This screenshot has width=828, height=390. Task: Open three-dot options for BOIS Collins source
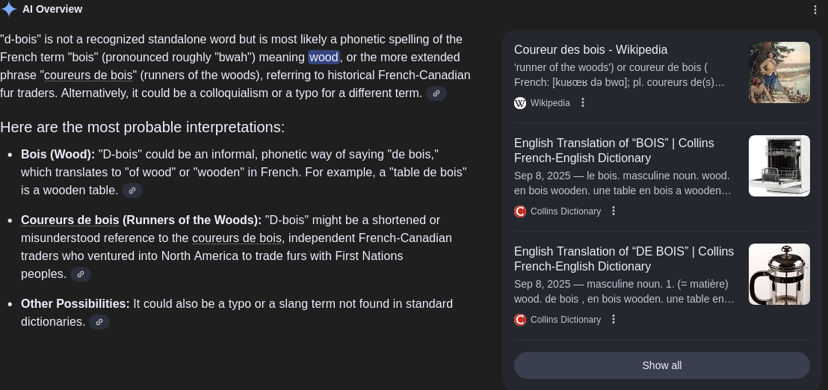pos(614,211)
